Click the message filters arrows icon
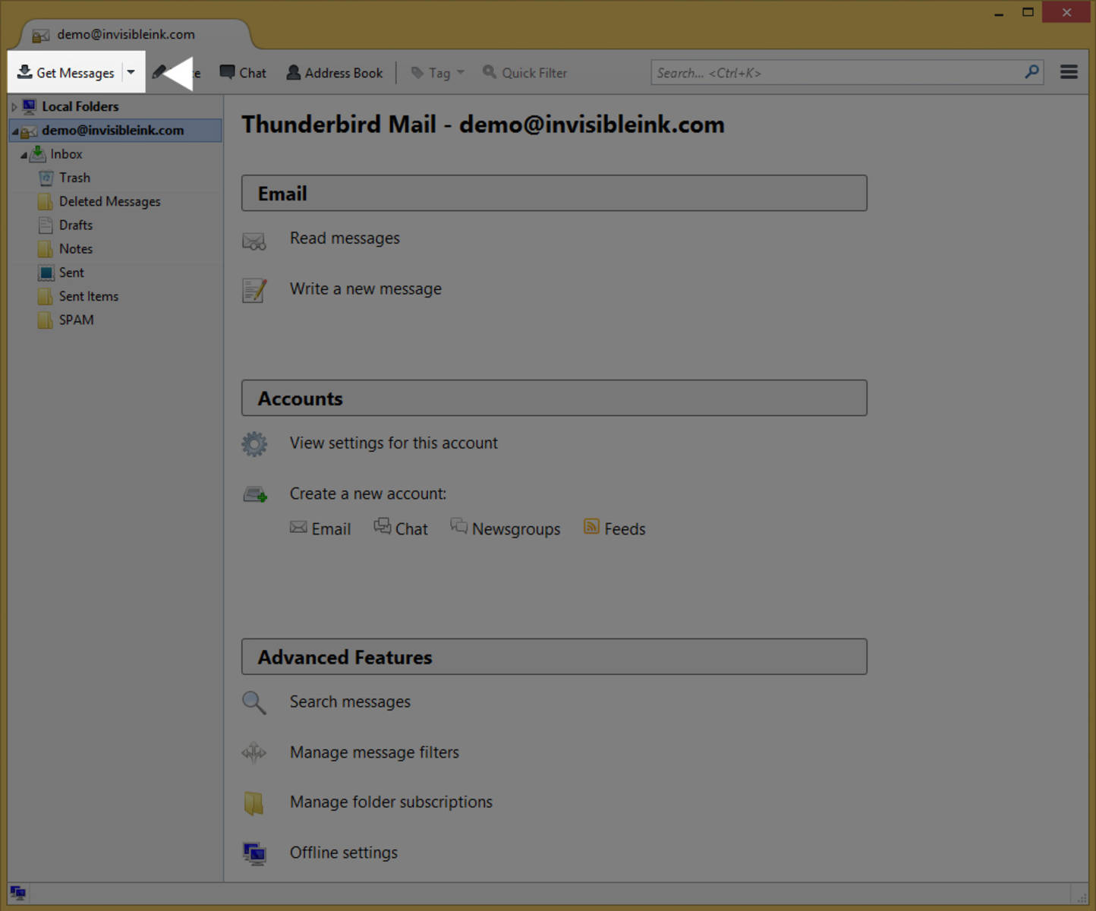The image size is (1096, 911). tap(254, 753)
